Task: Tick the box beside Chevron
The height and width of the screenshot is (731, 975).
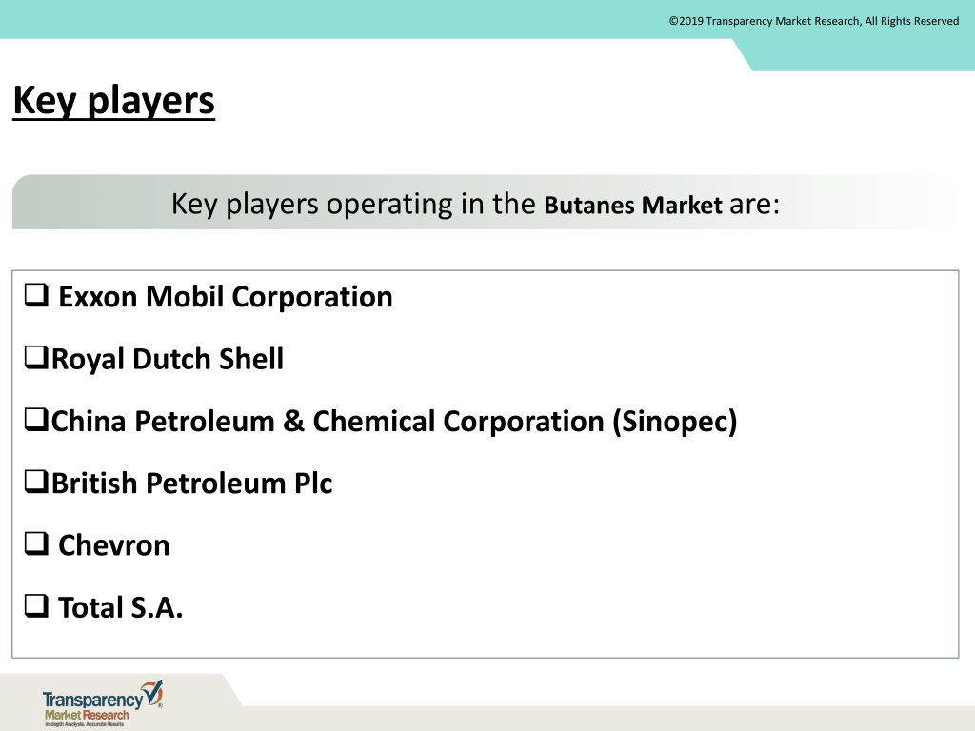Action: click(x=36, y=543)
